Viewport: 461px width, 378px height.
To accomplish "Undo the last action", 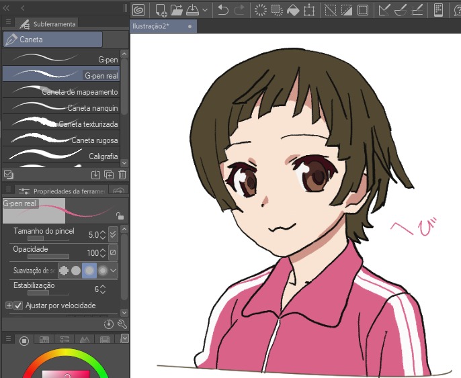I will (x=223, y=10).
